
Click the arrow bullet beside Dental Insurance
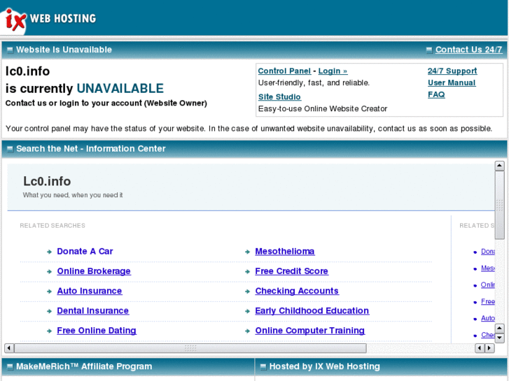(x=49, y=311)
